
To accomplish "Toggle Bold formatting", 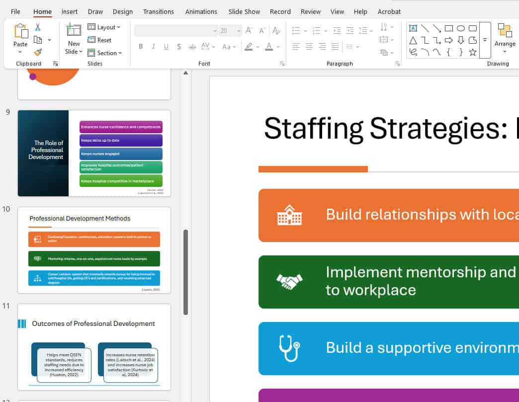I will 141,47.
